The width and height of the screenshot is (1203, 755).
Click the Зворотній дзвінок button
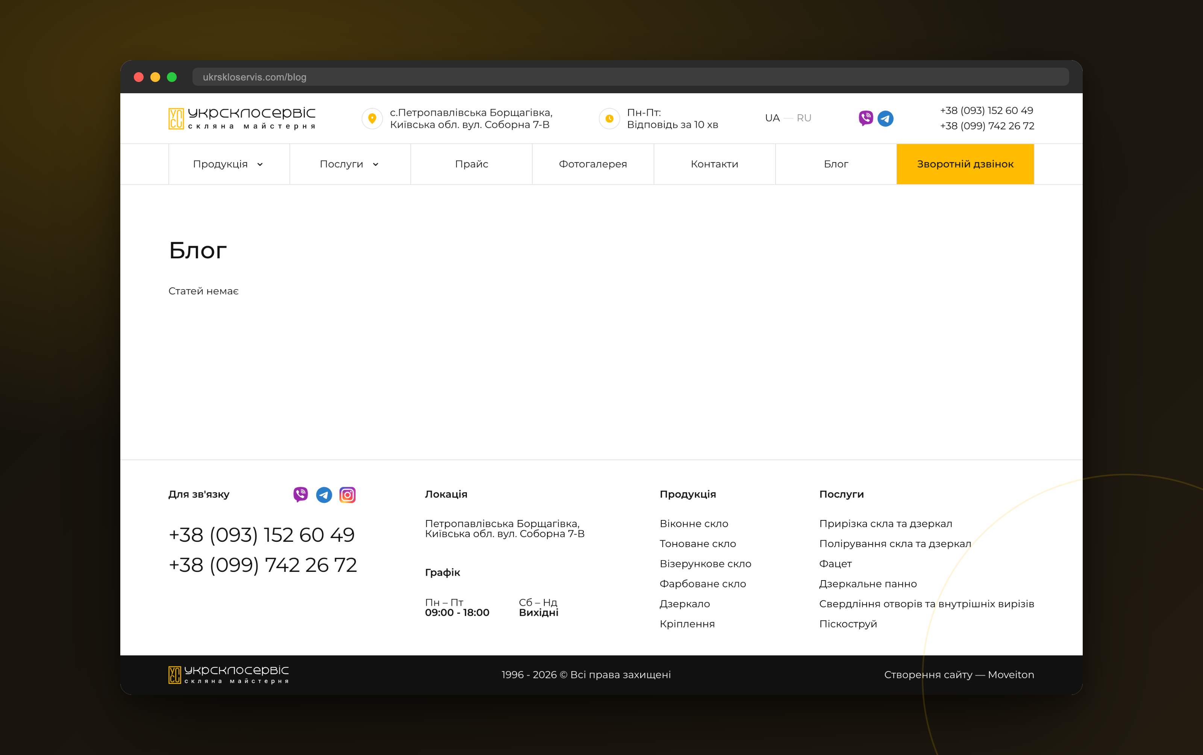point(965,164)
